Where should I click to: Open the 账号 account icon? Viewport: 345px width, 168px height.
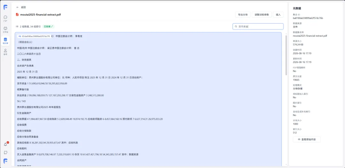point(5,52)
